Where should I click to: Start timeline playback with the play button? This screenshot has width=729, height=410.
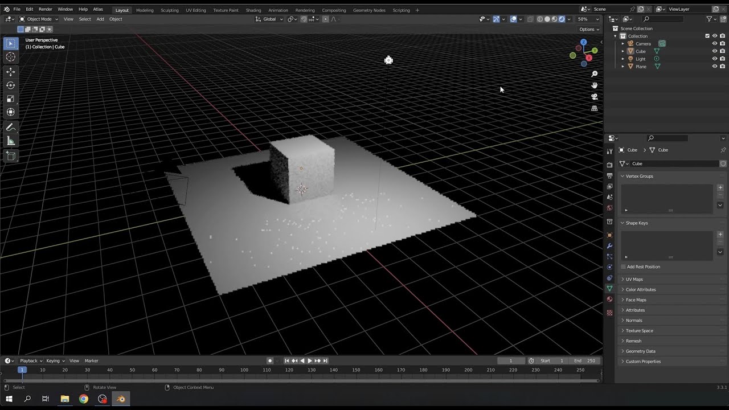[309, 360]
